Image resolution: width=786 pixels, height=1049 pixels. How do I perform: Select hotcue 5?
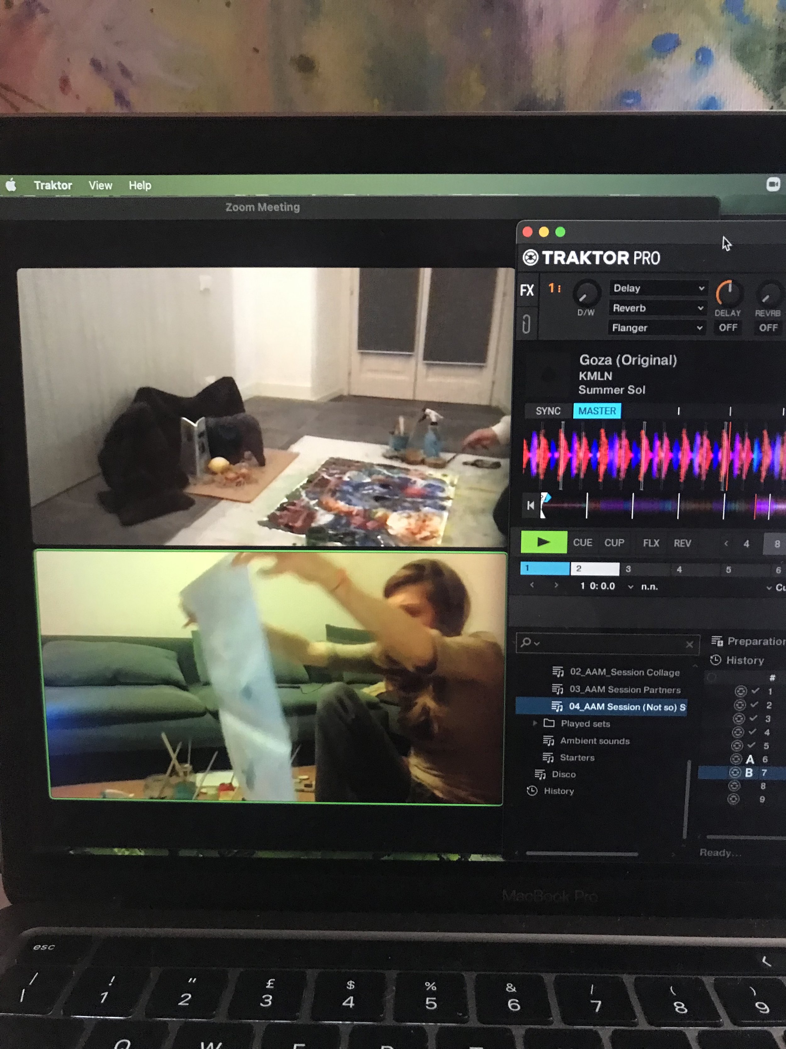pyautogui.click(x=745, y=570)
